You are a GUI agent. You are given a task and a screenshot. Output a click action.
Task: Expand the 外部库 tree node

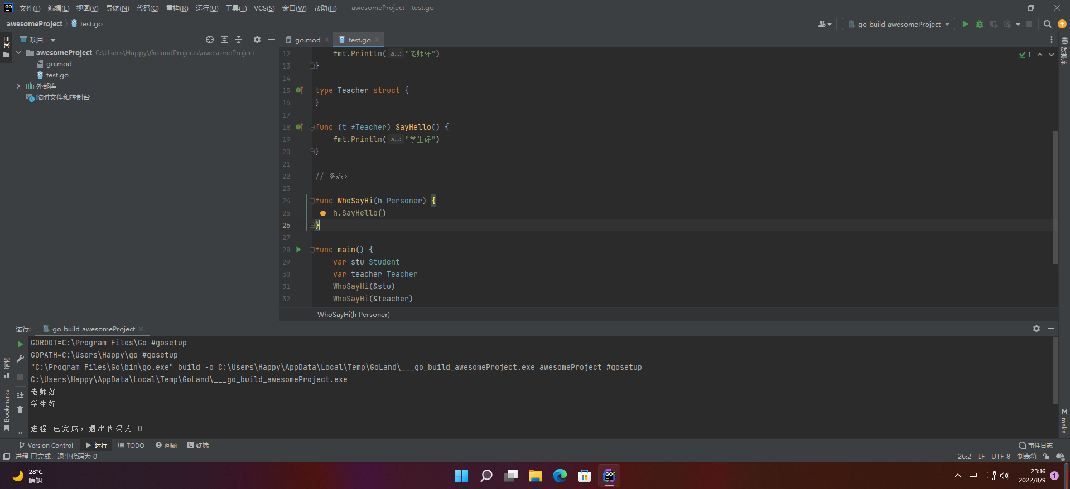coord(19,86)
